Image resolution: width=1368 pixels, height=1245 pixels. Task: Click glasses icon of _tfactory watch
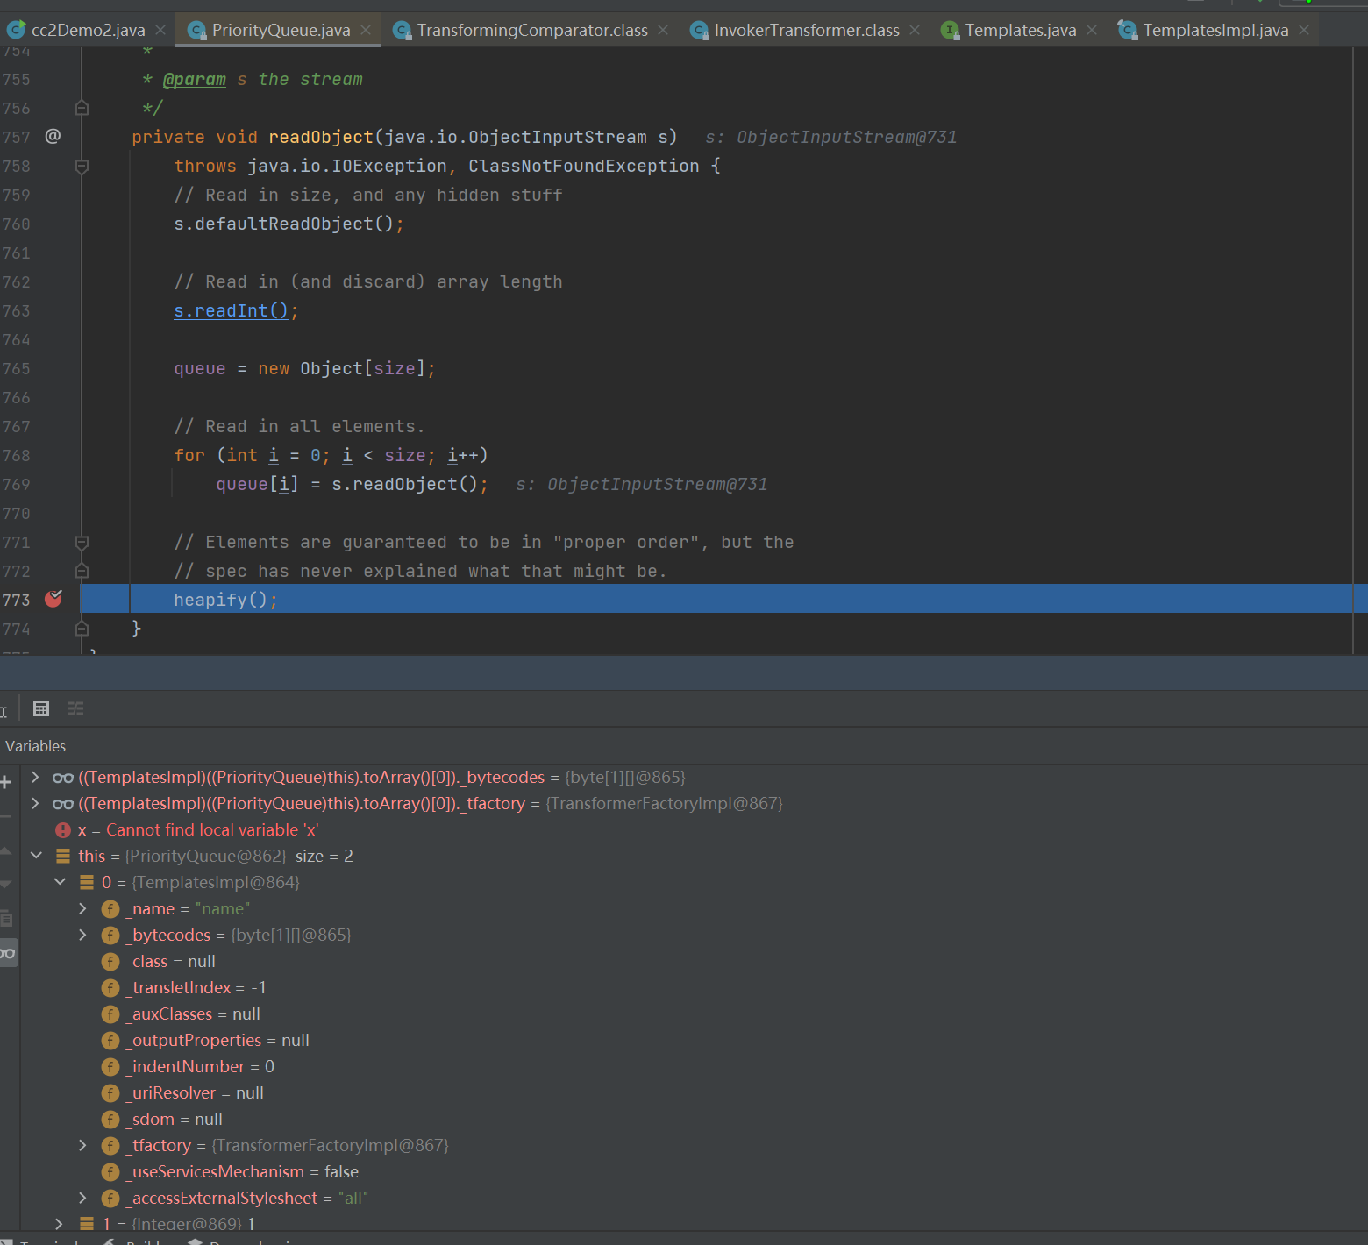pos(63,804)
